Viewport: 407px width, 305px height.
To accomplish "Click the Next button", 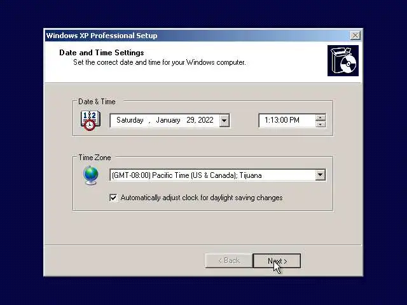I will coord(277,261).
